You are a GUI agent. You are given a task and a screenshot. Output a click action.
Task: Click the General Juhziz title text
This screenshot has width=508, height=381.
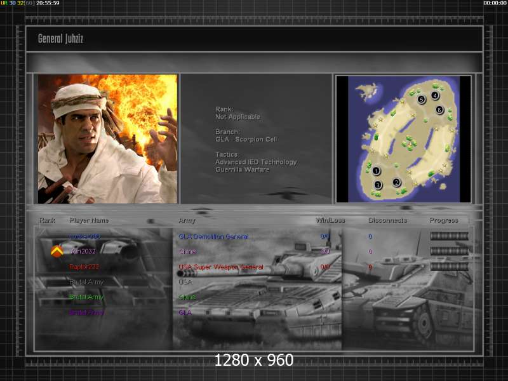pyautogui.click(x=60, y=39)
